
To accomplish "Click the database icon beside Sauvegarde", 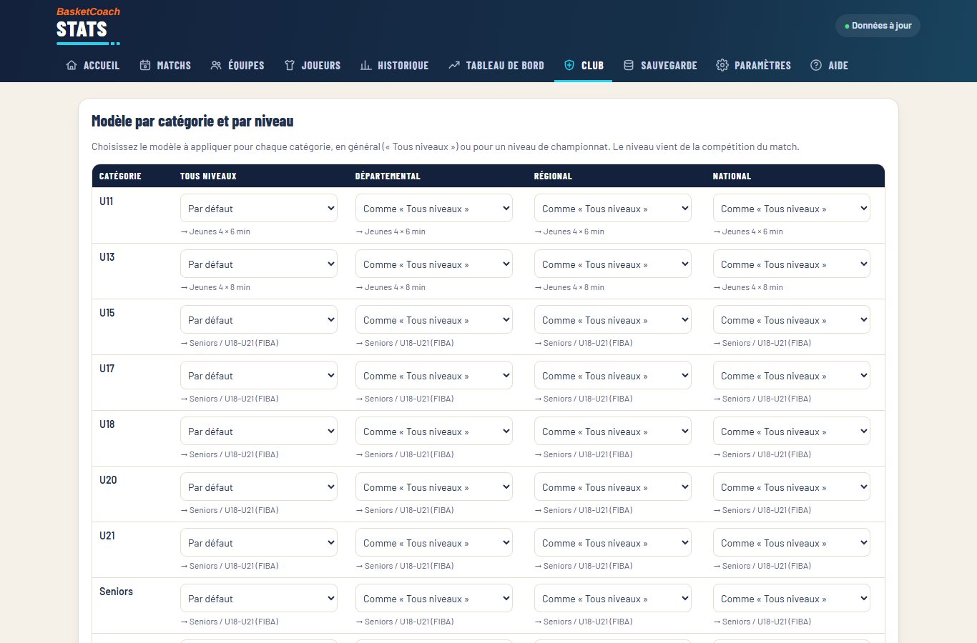I will click(x=629, y=65).
